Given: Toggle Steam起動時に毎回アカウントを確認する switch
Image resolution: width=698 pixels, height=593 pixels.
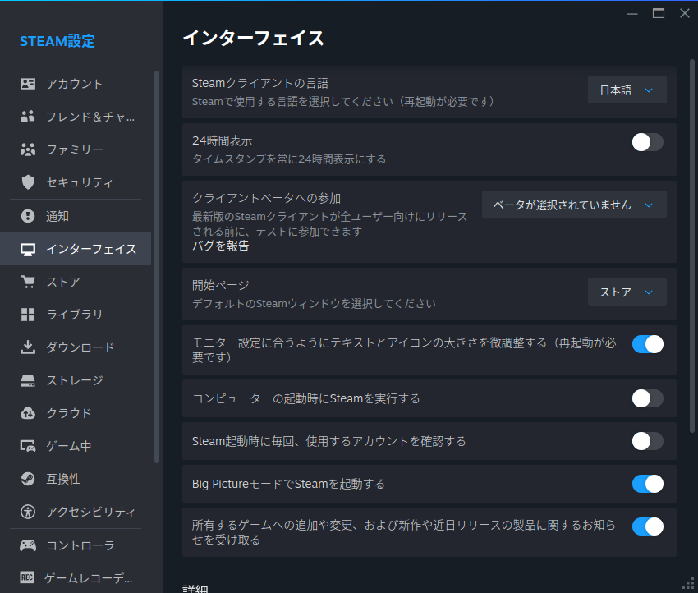Looking at the screenshot, I should click(x=648, y=441).
